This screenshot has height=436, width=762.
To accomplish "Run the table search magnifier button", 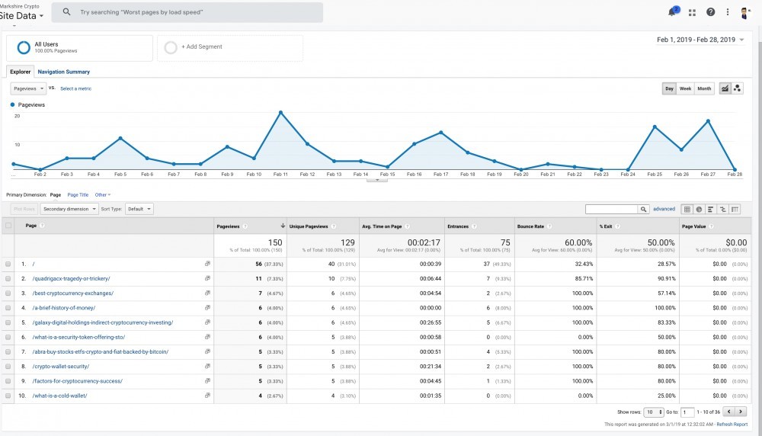I will 643,209.
